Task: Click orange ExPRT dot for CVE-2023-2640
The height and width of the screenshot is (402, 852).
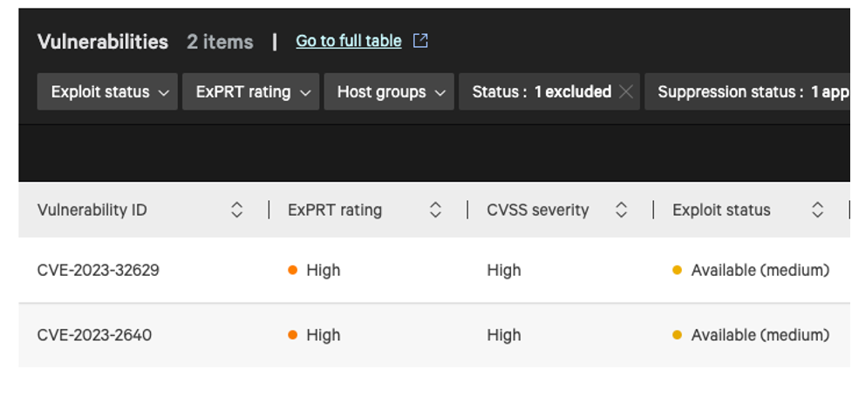Action: (293, 335)
